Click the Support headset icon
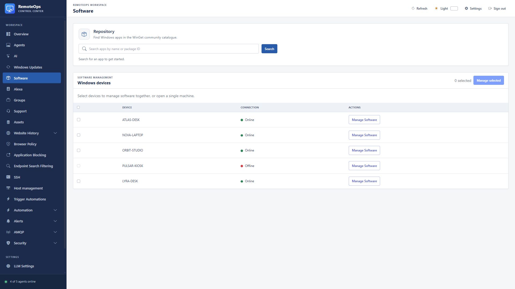 8,111
